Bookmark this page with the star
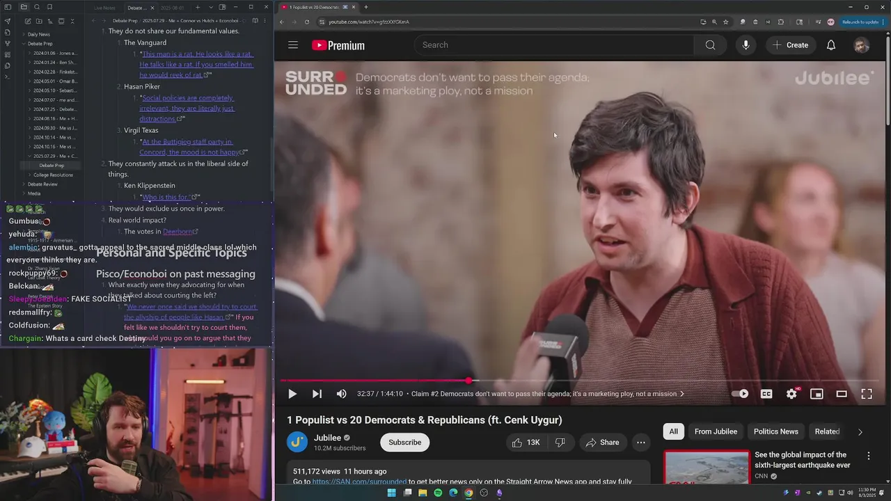This screenshot has width=891, height=501. coord(725,22)
